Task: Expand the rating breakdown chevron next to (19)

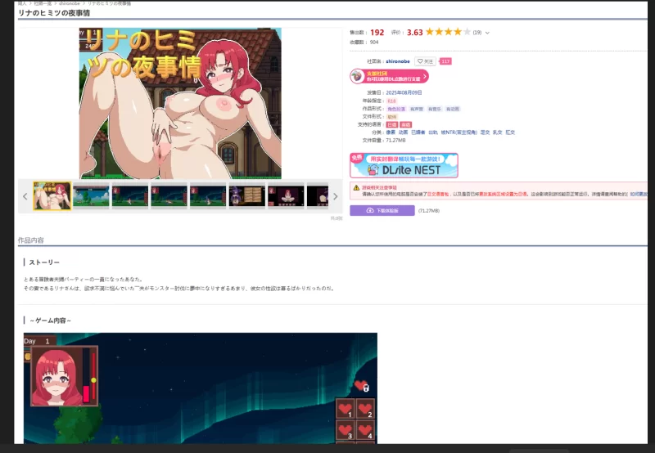Action: (x=487, y=33)
